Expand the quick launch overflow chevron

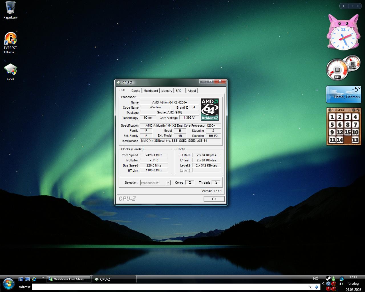click(42, 278)
